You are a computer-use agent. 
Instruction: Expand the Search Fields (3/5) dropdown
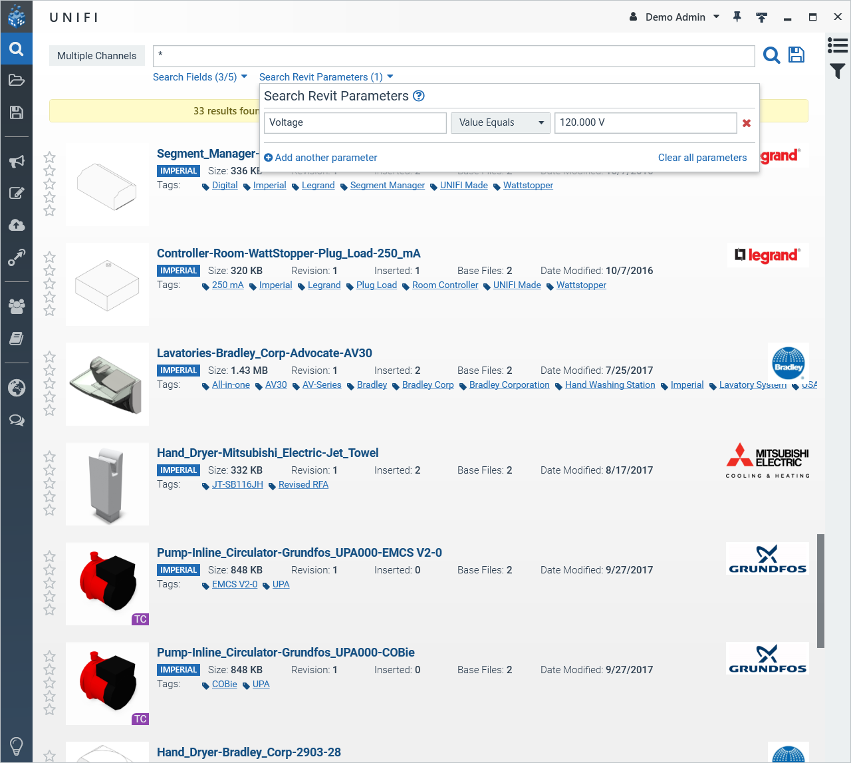click(200, 77)
